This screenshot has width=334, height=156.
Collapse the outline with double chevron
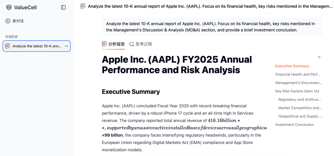319,57
